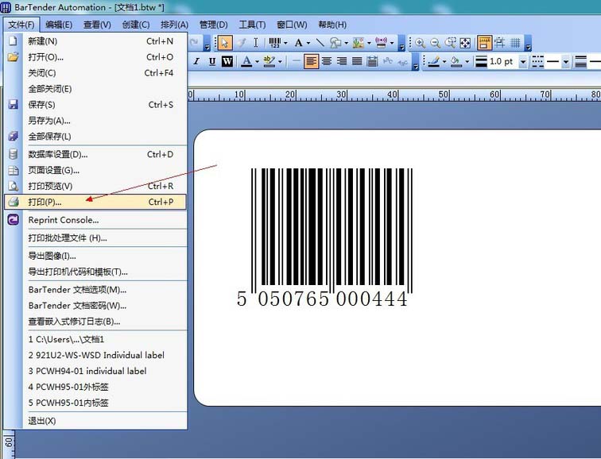Image resolution: width=601 pixels, height=459 pixels.
Task: Open the line thickness 1.0 pt dropdown
Action: 522,62
